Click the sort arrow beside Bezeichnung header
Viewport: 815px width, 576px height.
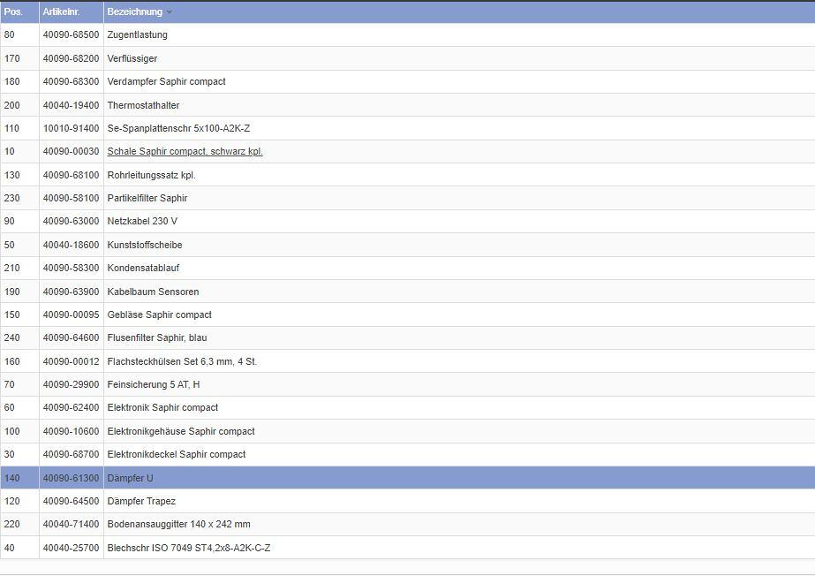(170, 12)
